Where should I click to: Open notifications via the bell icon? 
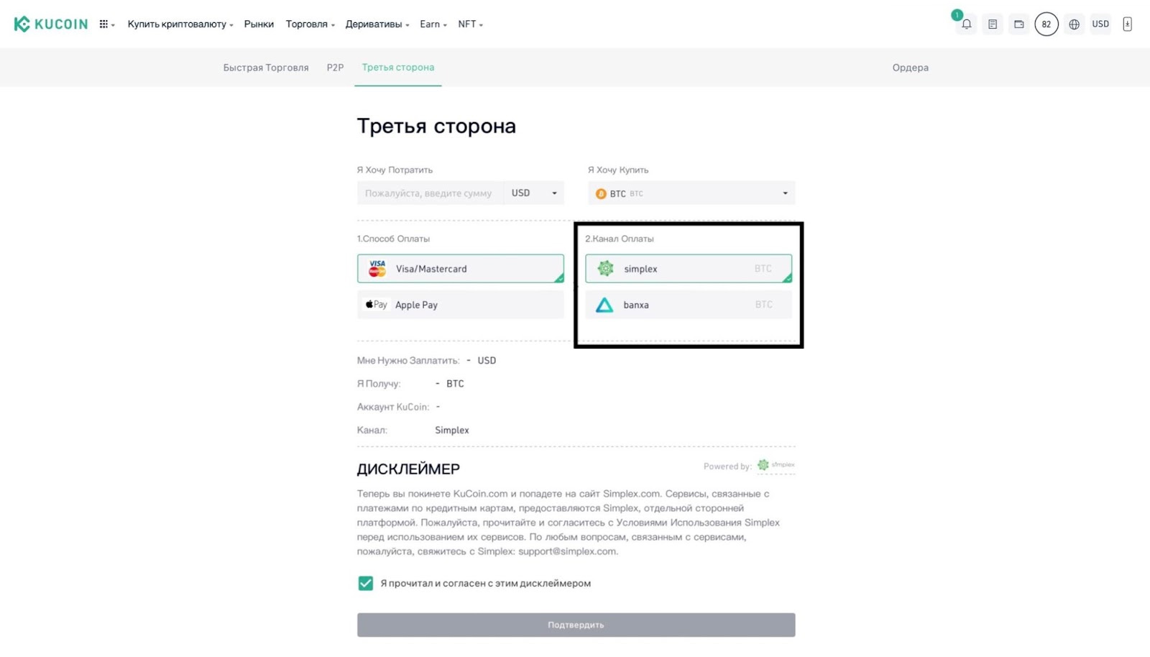coord(965,24)
